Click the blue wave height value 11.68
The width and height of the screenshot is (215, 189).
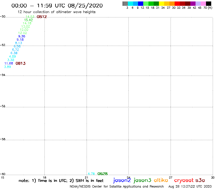[9, 63]
